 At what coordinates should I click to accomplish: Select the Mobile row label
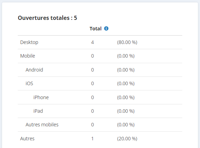click(x=27, y=56)
